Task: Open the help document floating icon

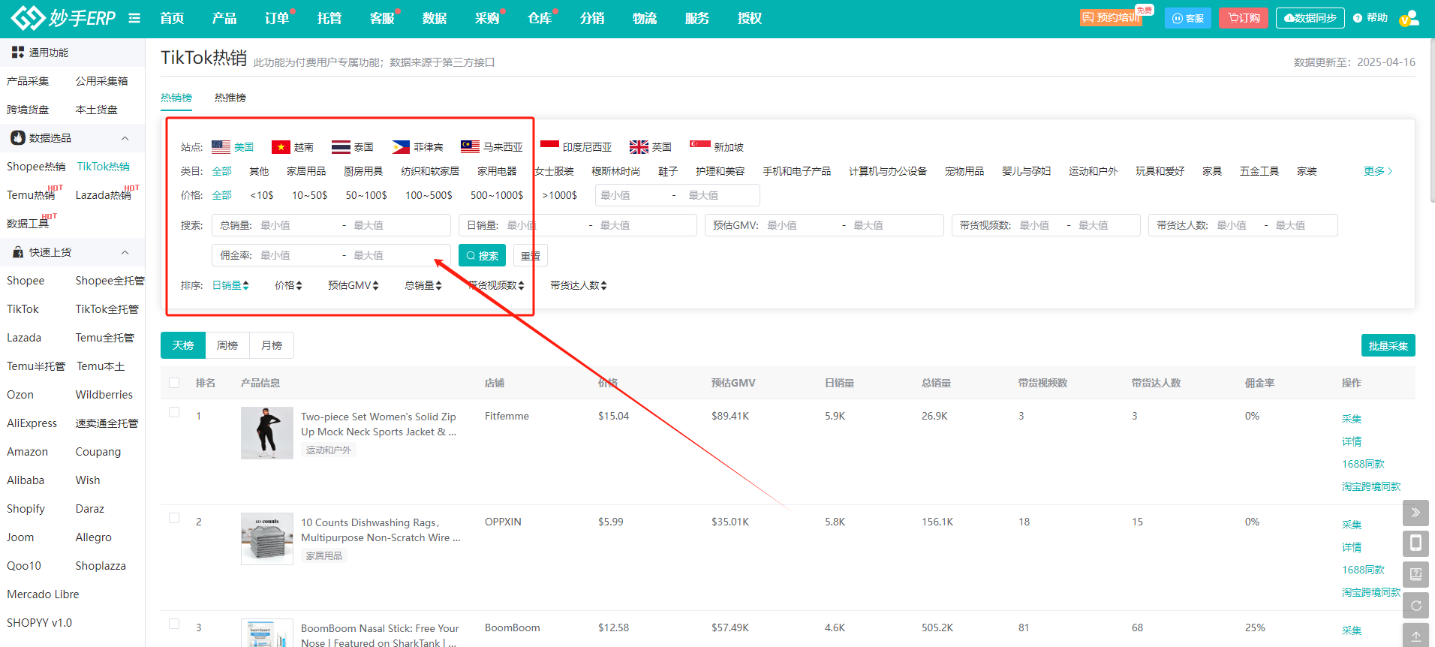Action: pos(1415,574)
